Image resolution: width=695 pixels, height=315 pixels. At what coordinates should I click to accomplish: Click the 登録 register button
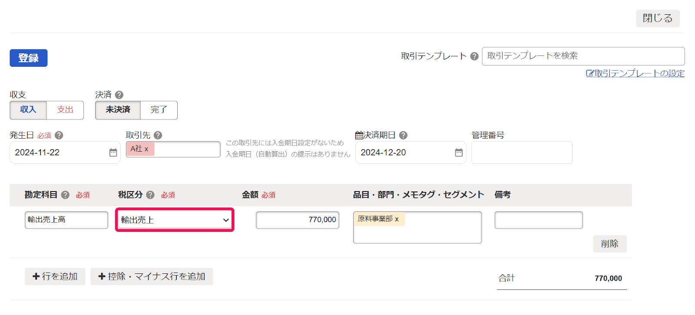coord(29,58)
